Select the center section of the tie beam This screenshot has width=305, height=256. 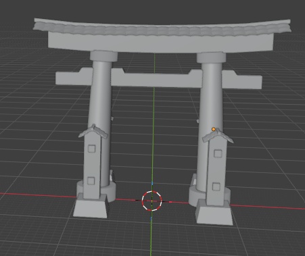point(157,79)
